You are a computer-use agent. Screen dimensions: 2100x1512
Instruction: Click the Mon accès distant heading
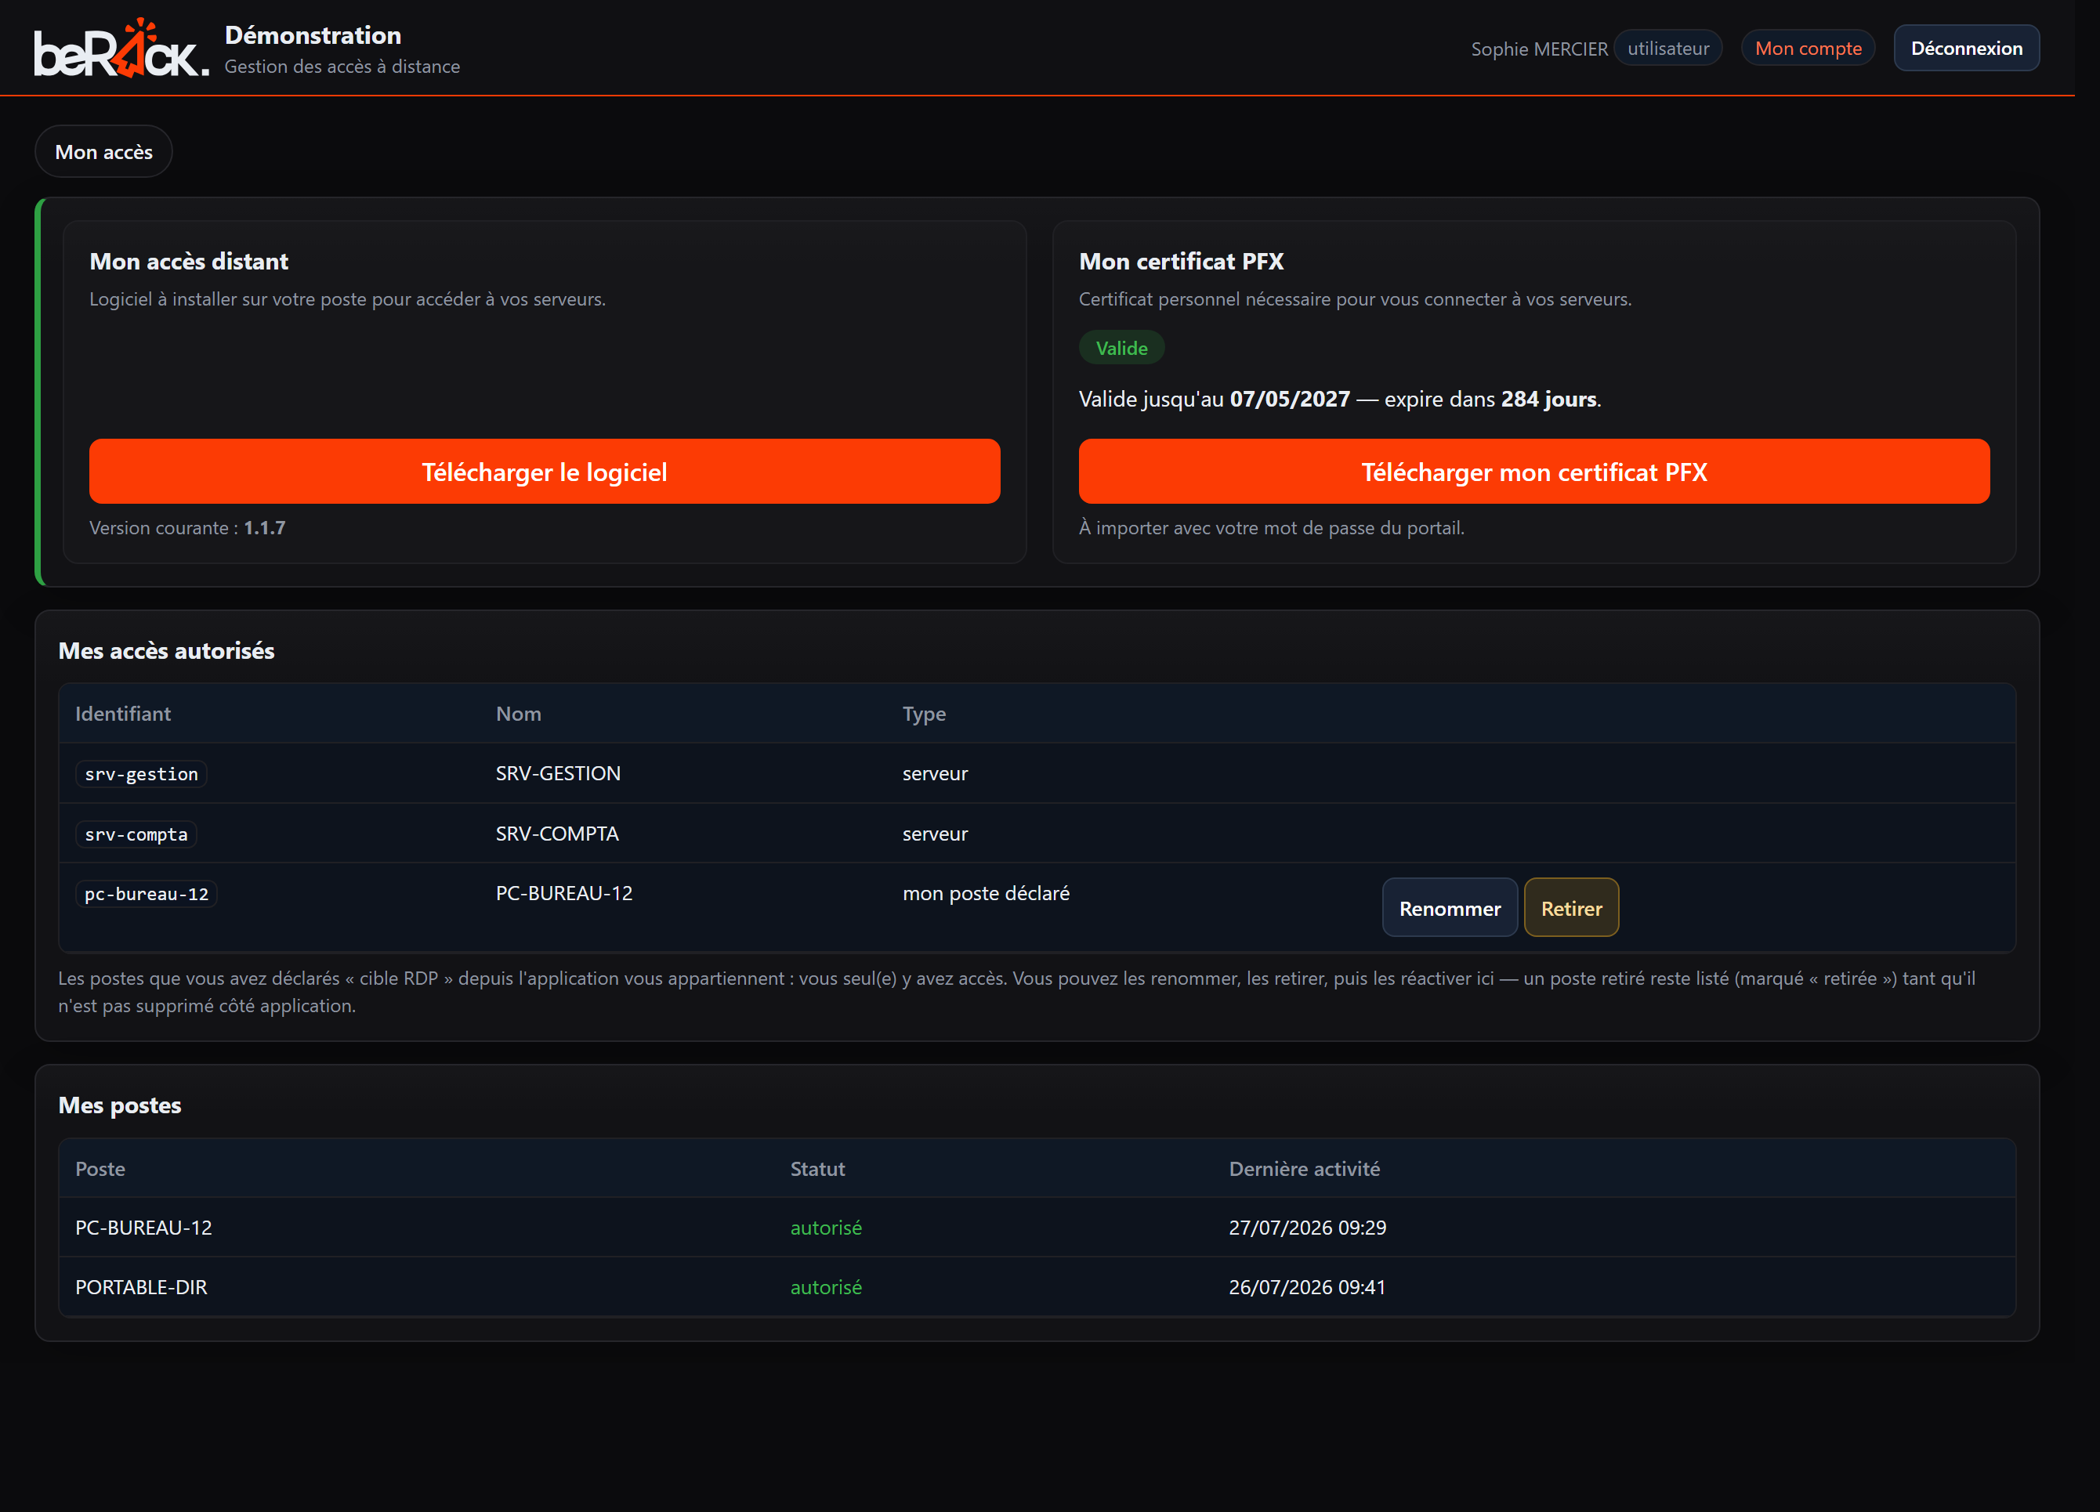189,261
